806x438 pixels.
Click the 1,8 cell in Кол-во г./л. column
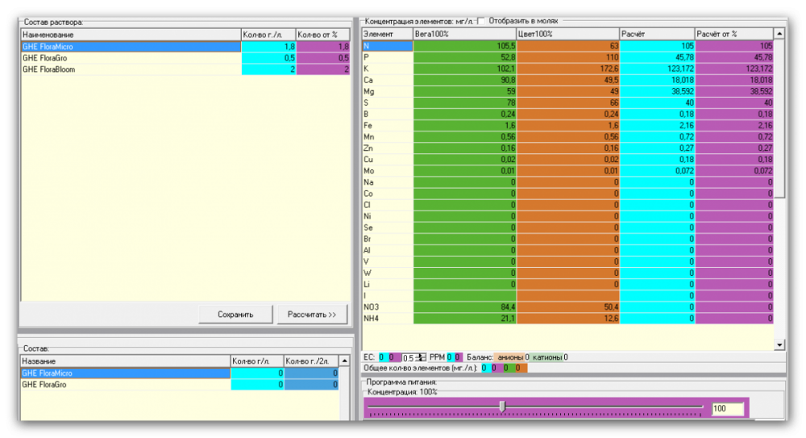(x=268, y=46)
